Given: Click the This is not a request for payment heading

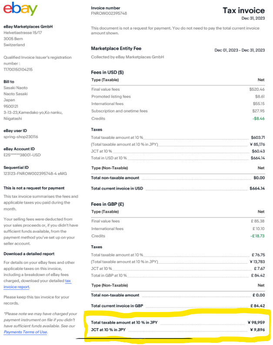Looking at the screenshot, I should point(34,188).
